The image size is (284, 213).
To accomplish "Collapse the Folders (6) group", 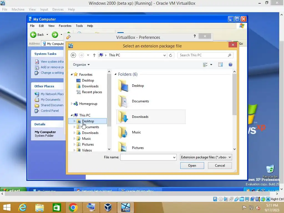I will pyautogui.click(x=115, y=74).
